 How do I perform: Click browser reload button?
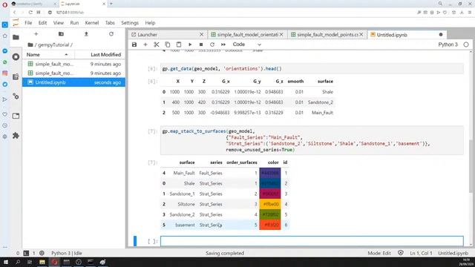point(30,13)
